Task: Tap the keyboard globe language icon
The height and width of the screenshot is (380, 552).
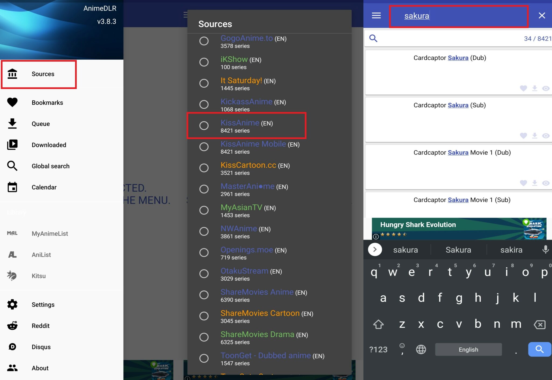Action: point(421,350)
